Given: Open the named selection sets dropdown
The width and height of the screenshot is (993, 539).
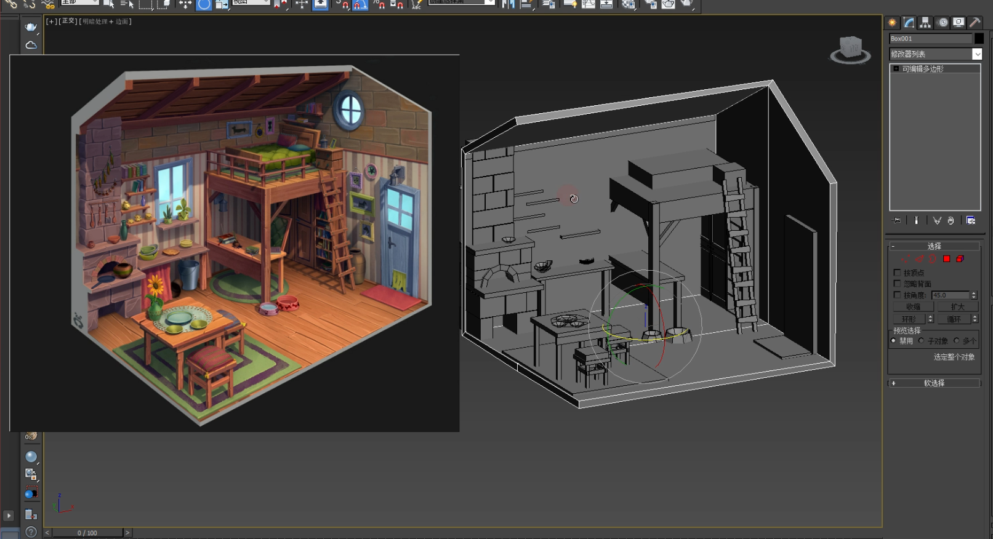Looking at the screenshot, I should click(462, 2).
